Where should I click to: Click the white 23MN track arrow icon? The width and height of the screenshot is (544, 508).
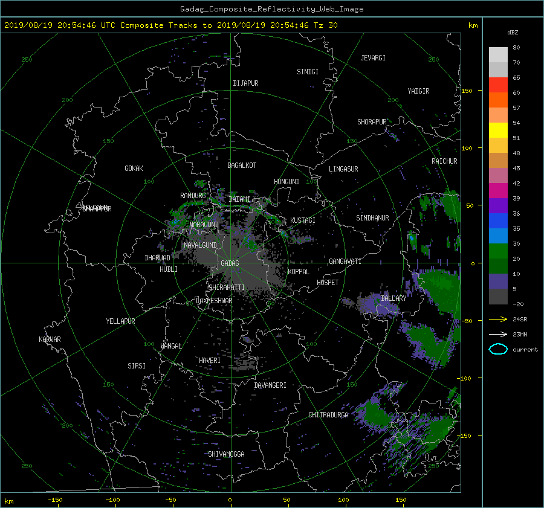[x=498, y=334]
